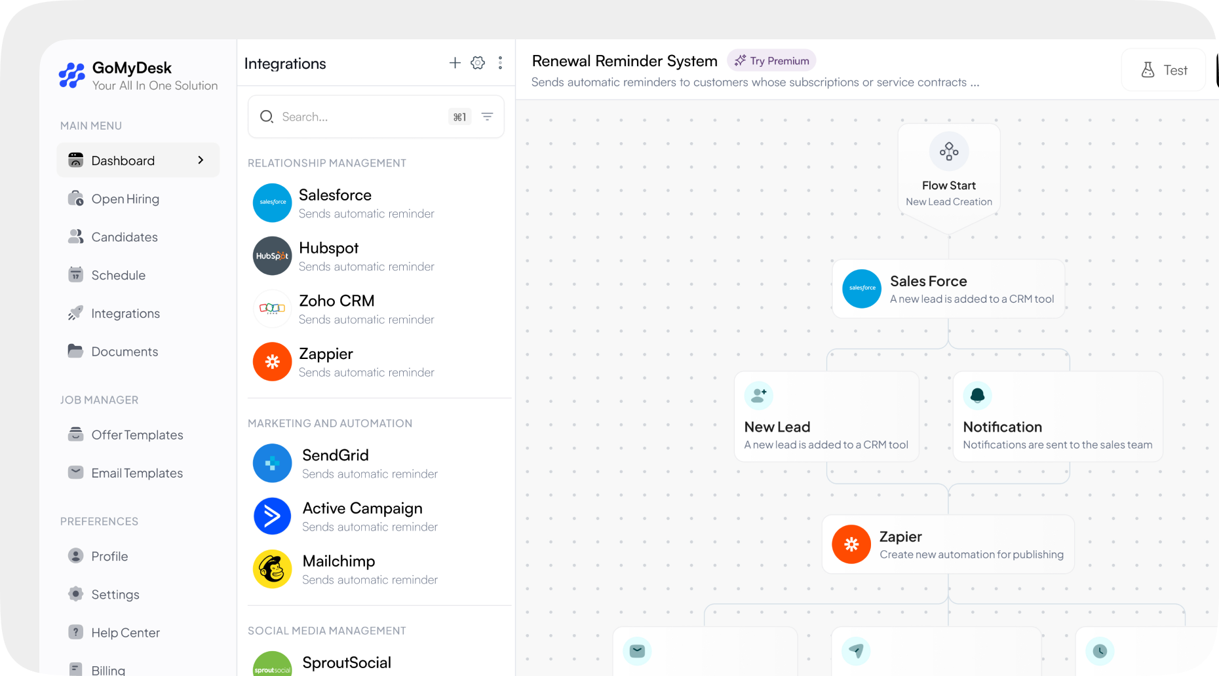The image size is (1219, 676).
Task: Open the Help Center
Action: 125,633
